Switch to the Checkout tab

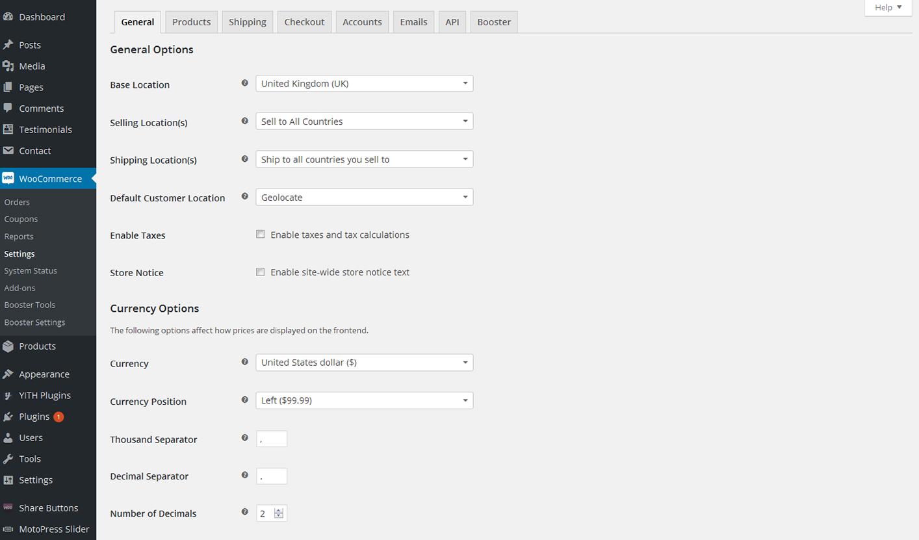pos(304,22)
